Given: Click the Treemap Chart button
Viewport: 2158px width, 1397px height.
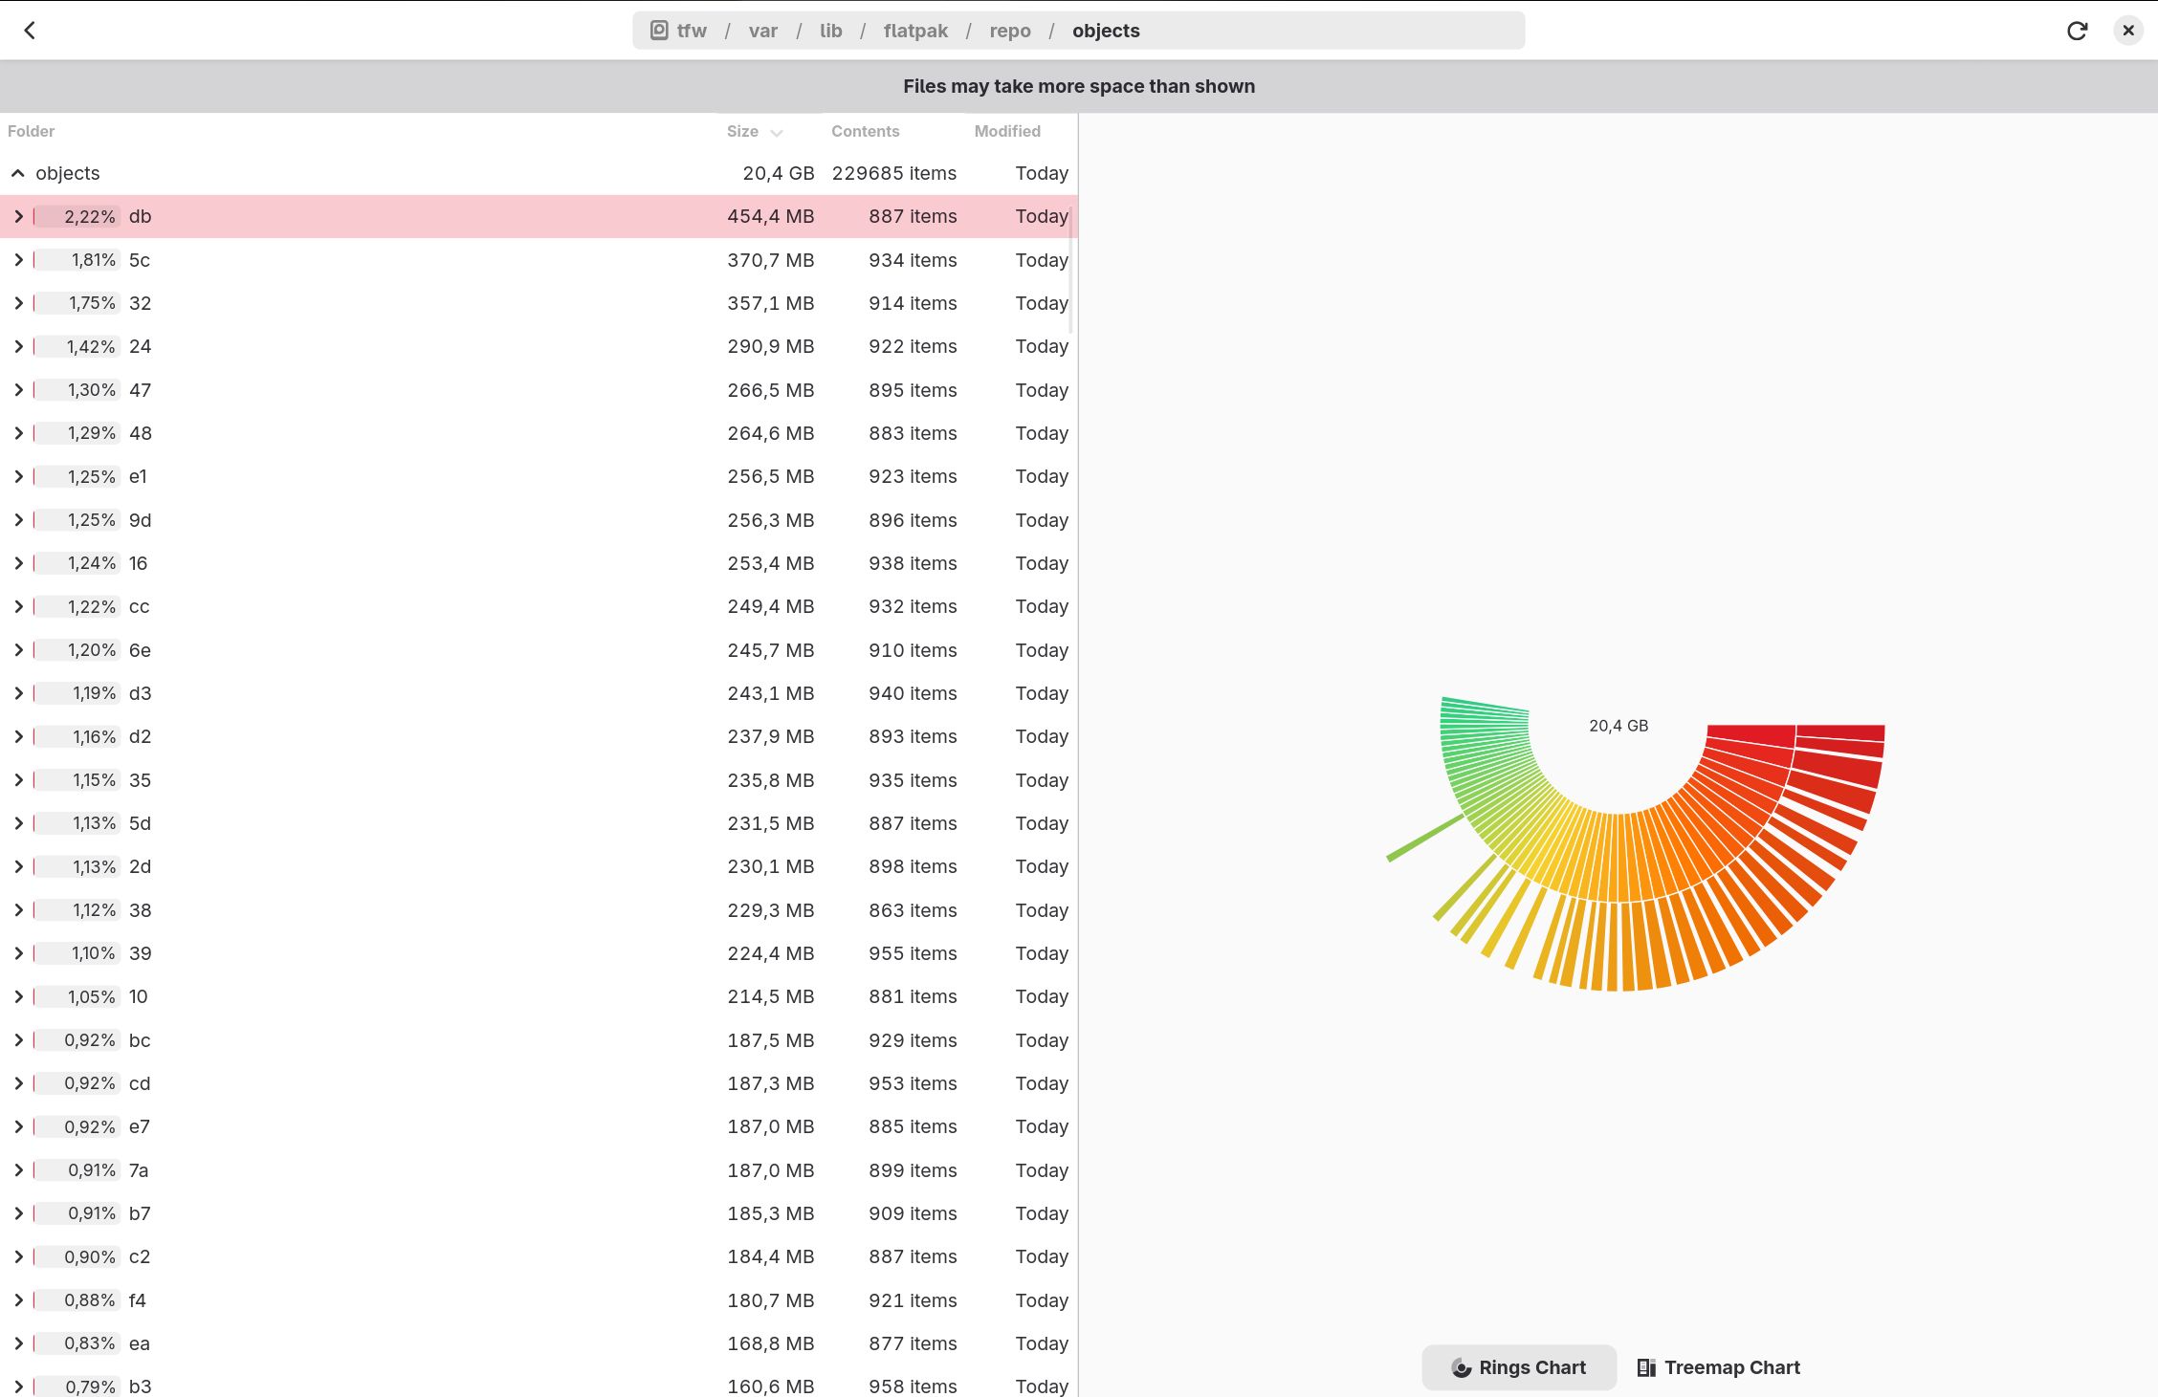Looking at the screenshot, I should click(1717, 1367).
